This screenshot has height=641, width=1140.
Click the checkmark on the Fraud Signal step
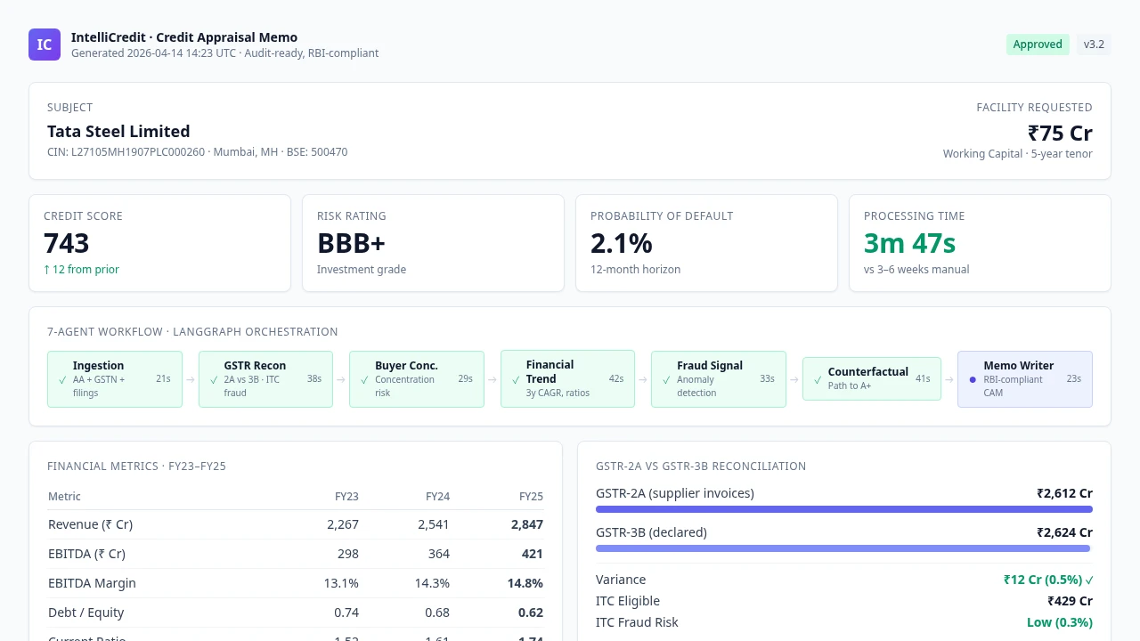666,379
